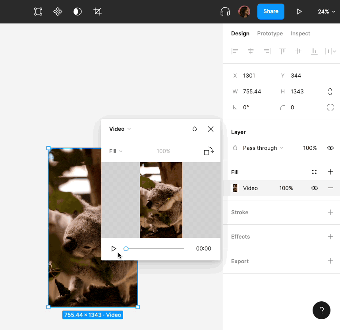
Task: Toggle the Video fill visibility eye
Action: click(315, 188)
